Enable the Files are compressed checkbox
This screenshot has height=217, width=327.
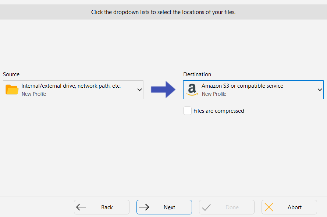[187, 111]
